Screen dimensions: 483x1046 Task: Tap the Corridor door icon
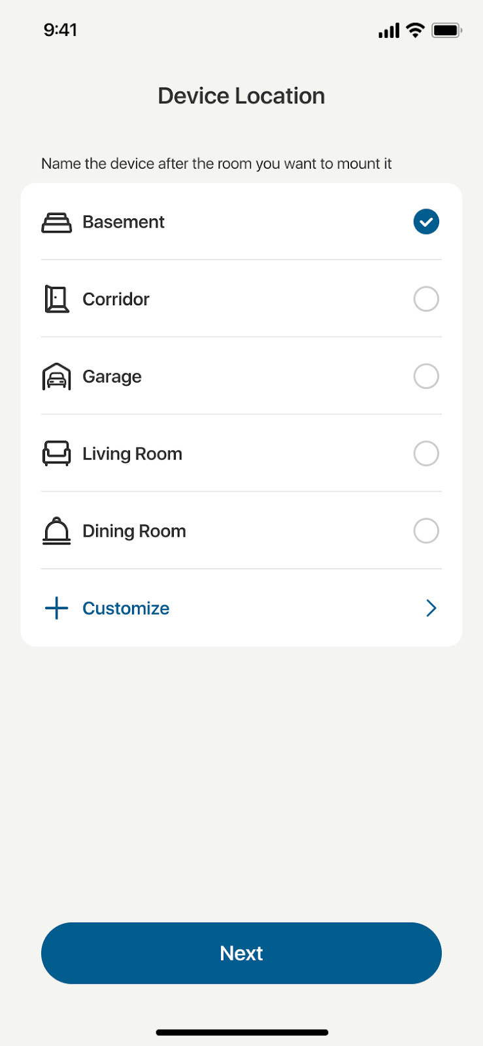click(x=57, y=299)
